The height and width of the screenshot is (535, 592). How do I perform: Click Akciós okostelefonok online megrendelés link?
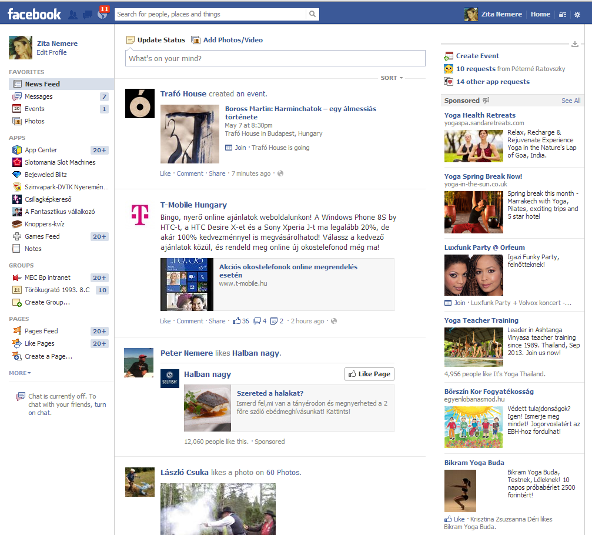coord(288,270)
